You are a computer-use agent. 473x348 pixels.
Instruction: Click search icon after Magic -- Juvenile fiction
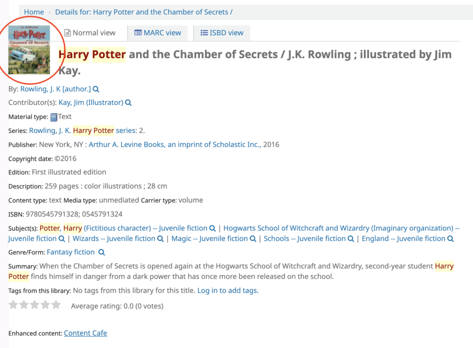coord(253,239)
